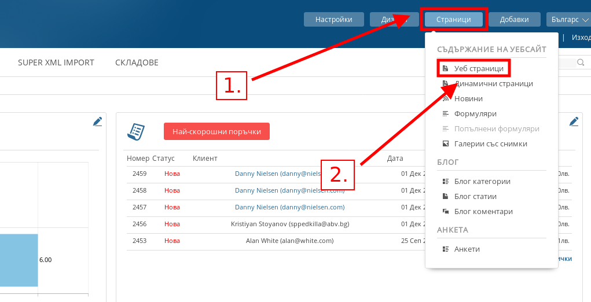Click the pencil edit icon on orders panel
The image size is (591, 302).
click(574, 121)
